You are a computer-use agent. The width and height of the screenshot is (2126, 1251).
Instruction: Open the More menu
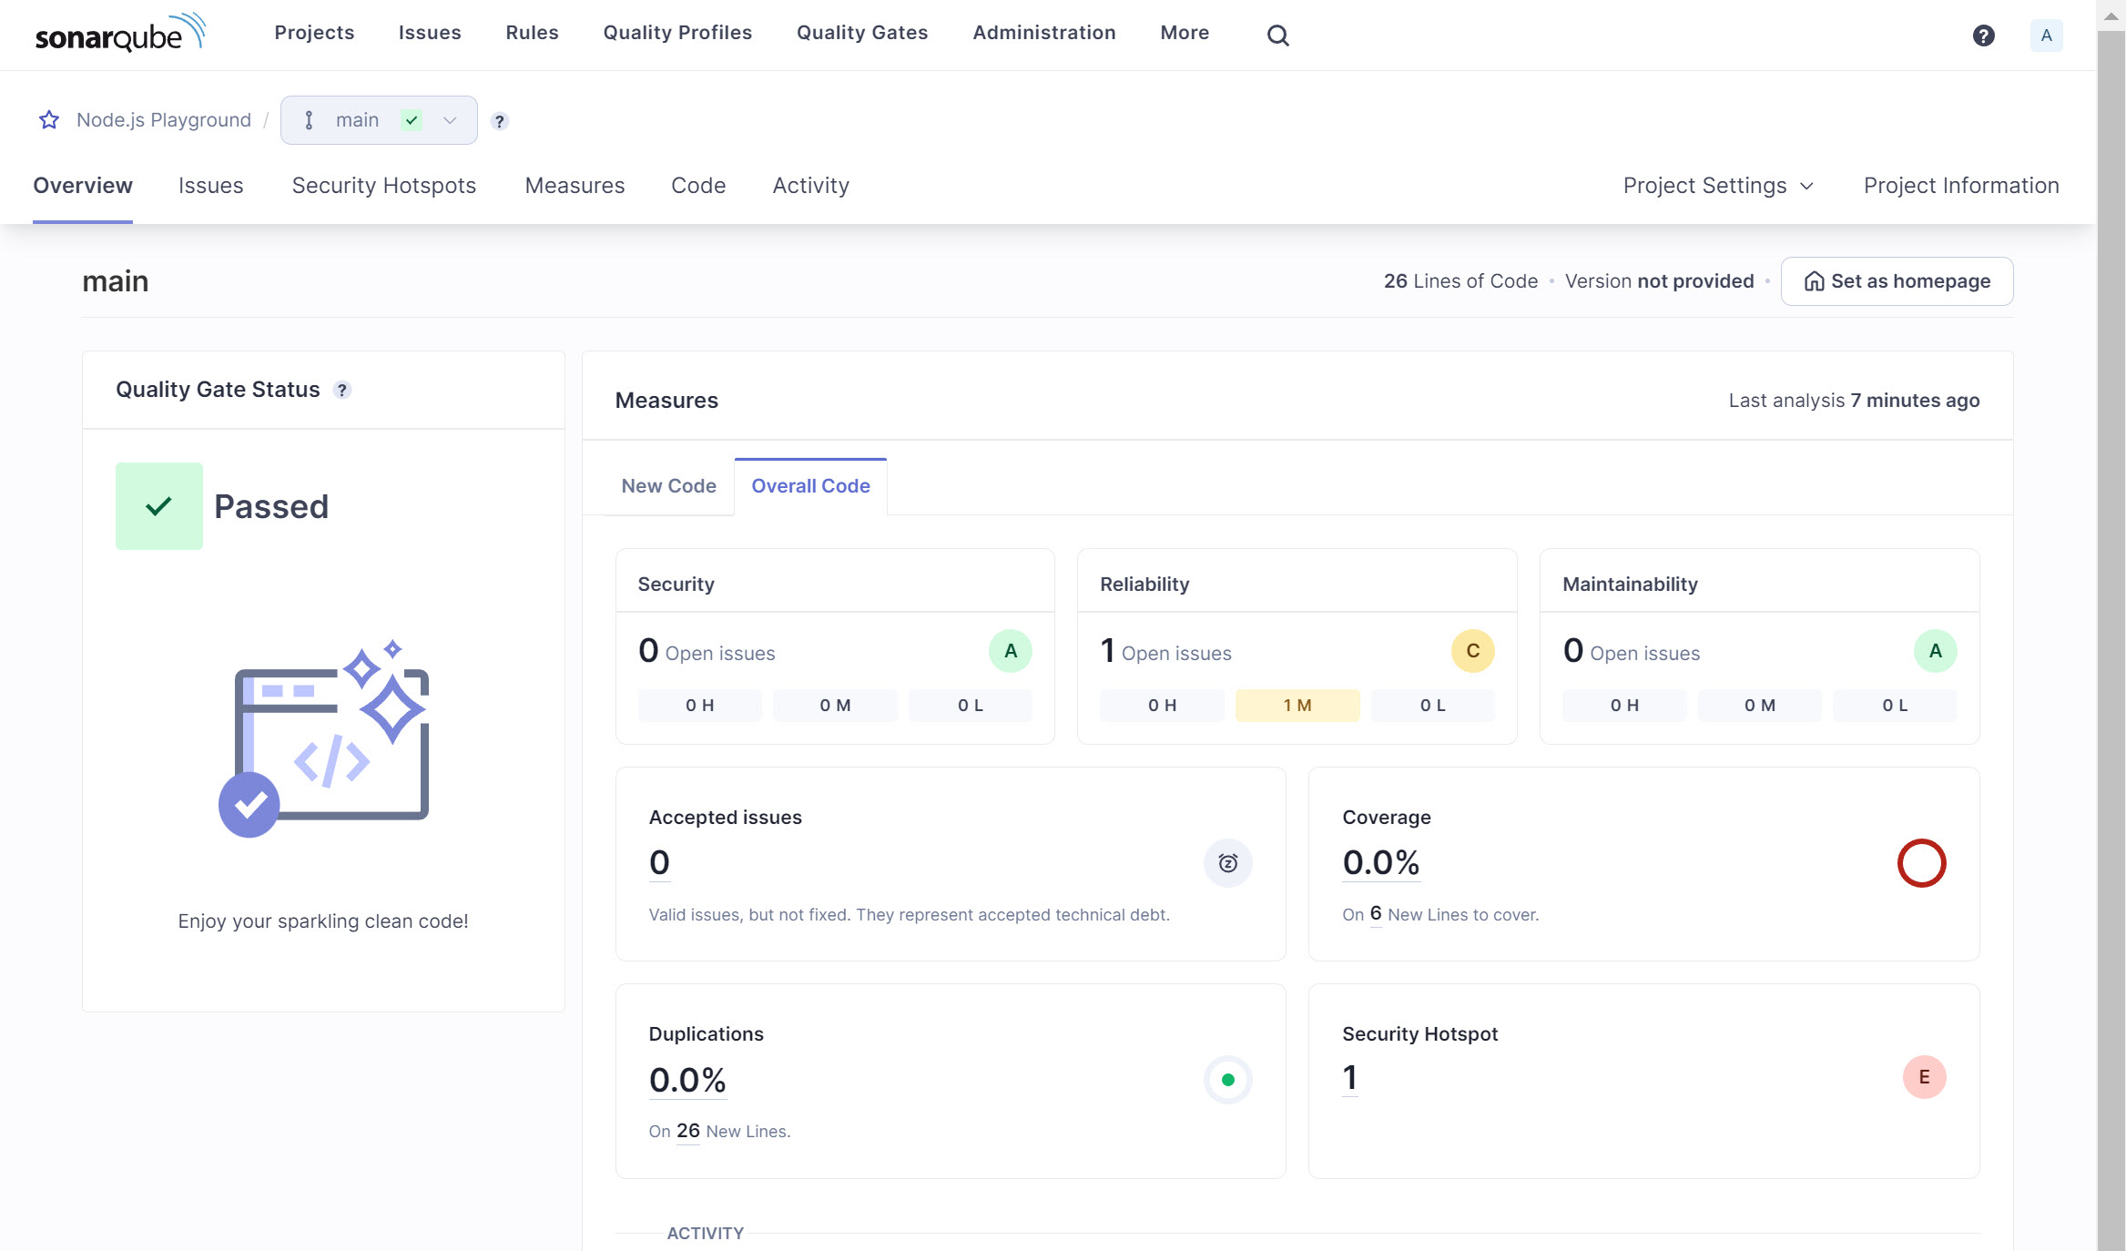click(1185, 33)
